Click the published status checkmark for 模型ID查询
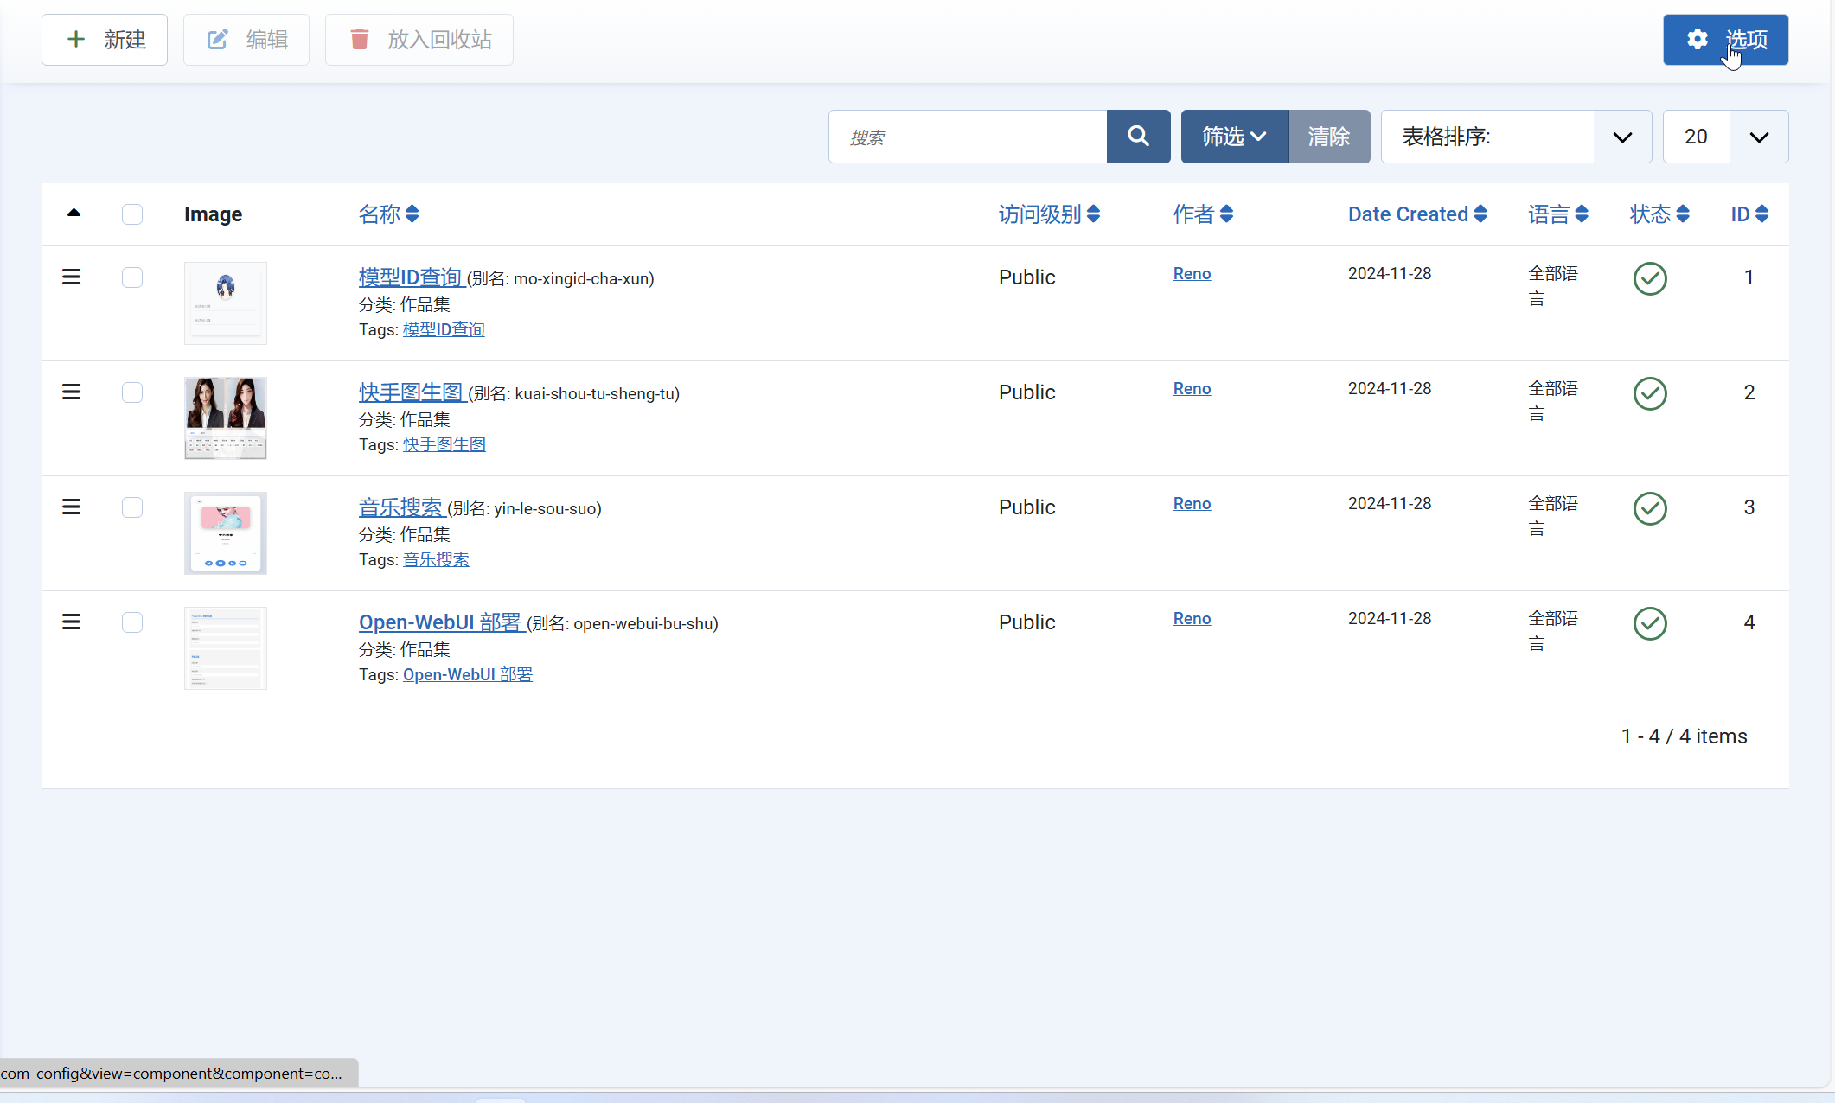 click(1650, 278)
